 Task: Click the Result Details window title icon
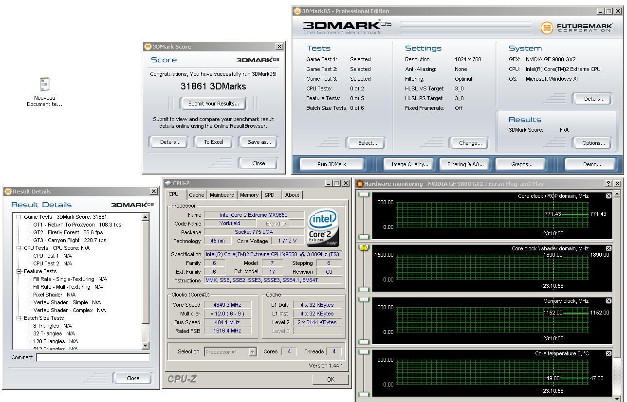8,192
